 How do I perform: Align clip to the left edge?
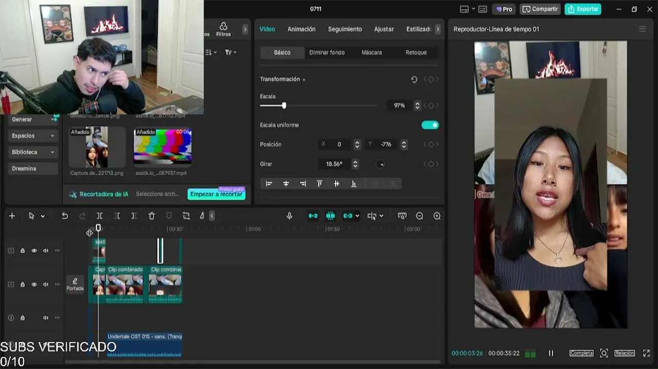tap(269, 183)
